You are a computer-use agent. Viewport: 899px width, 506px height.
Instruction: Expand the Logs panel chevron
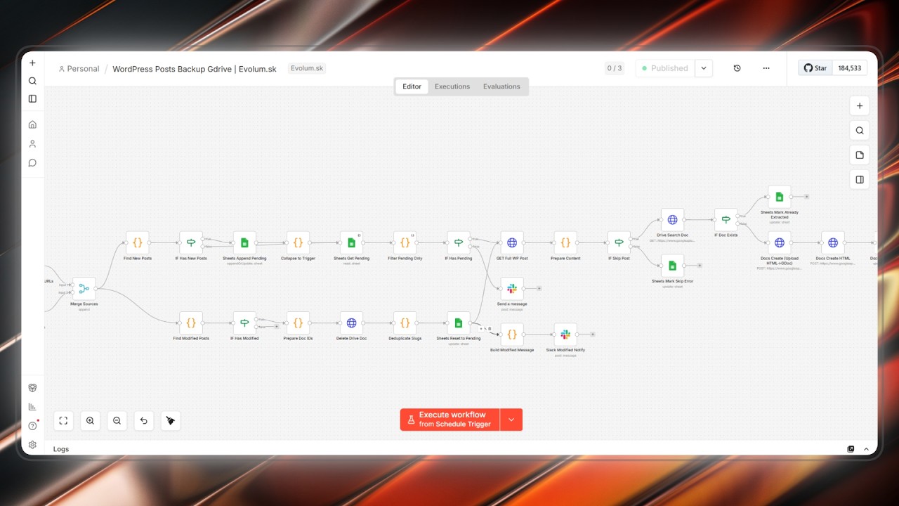(x=866, y=449)
